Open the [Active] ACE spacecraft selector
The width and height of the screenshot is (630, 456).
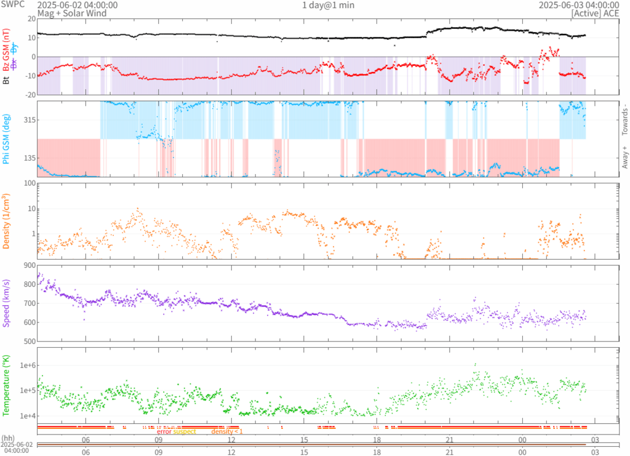pos(594,13)
